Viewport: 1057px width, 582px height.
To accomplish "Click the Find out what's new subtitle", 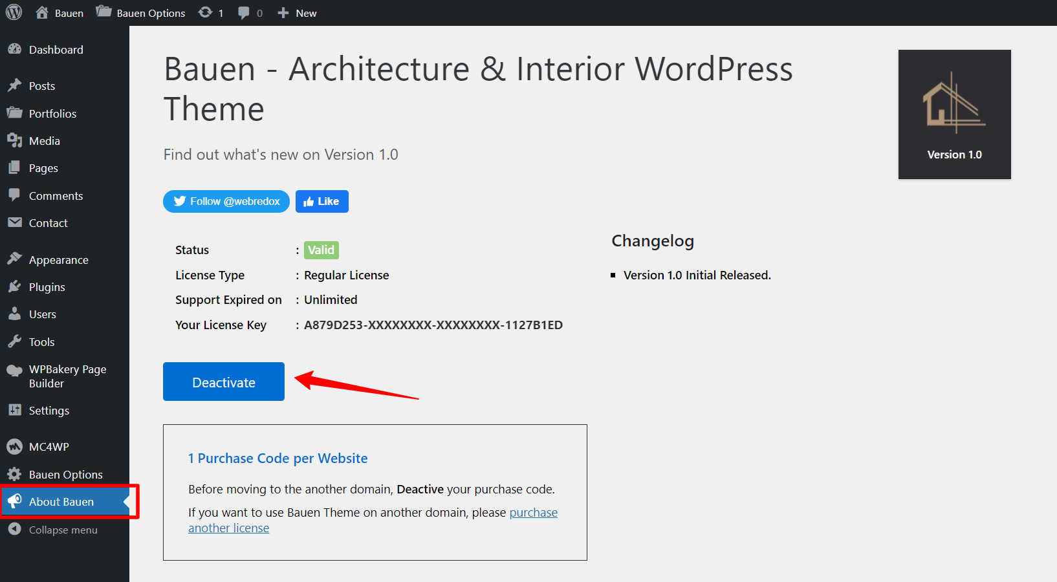I will point(281,155).
